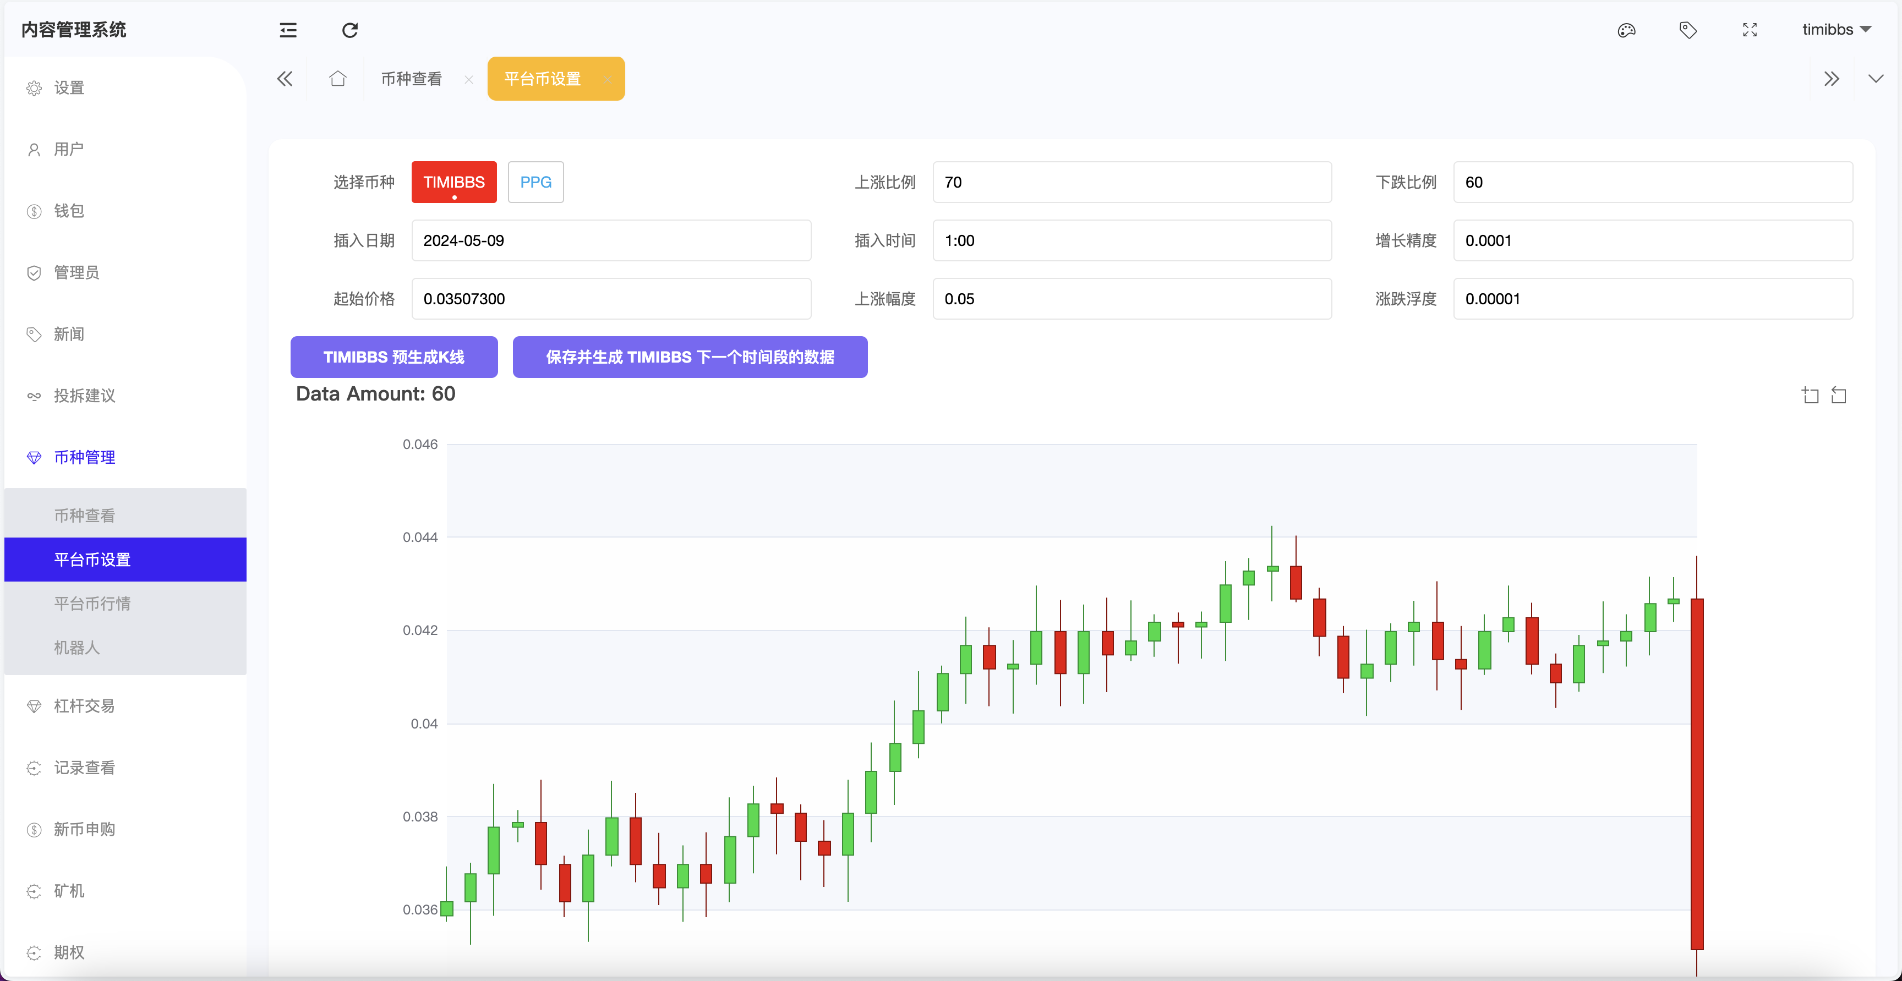Open the 期权 menu
The width and height of the screenshot is (1902, 981).
(125, 952)
